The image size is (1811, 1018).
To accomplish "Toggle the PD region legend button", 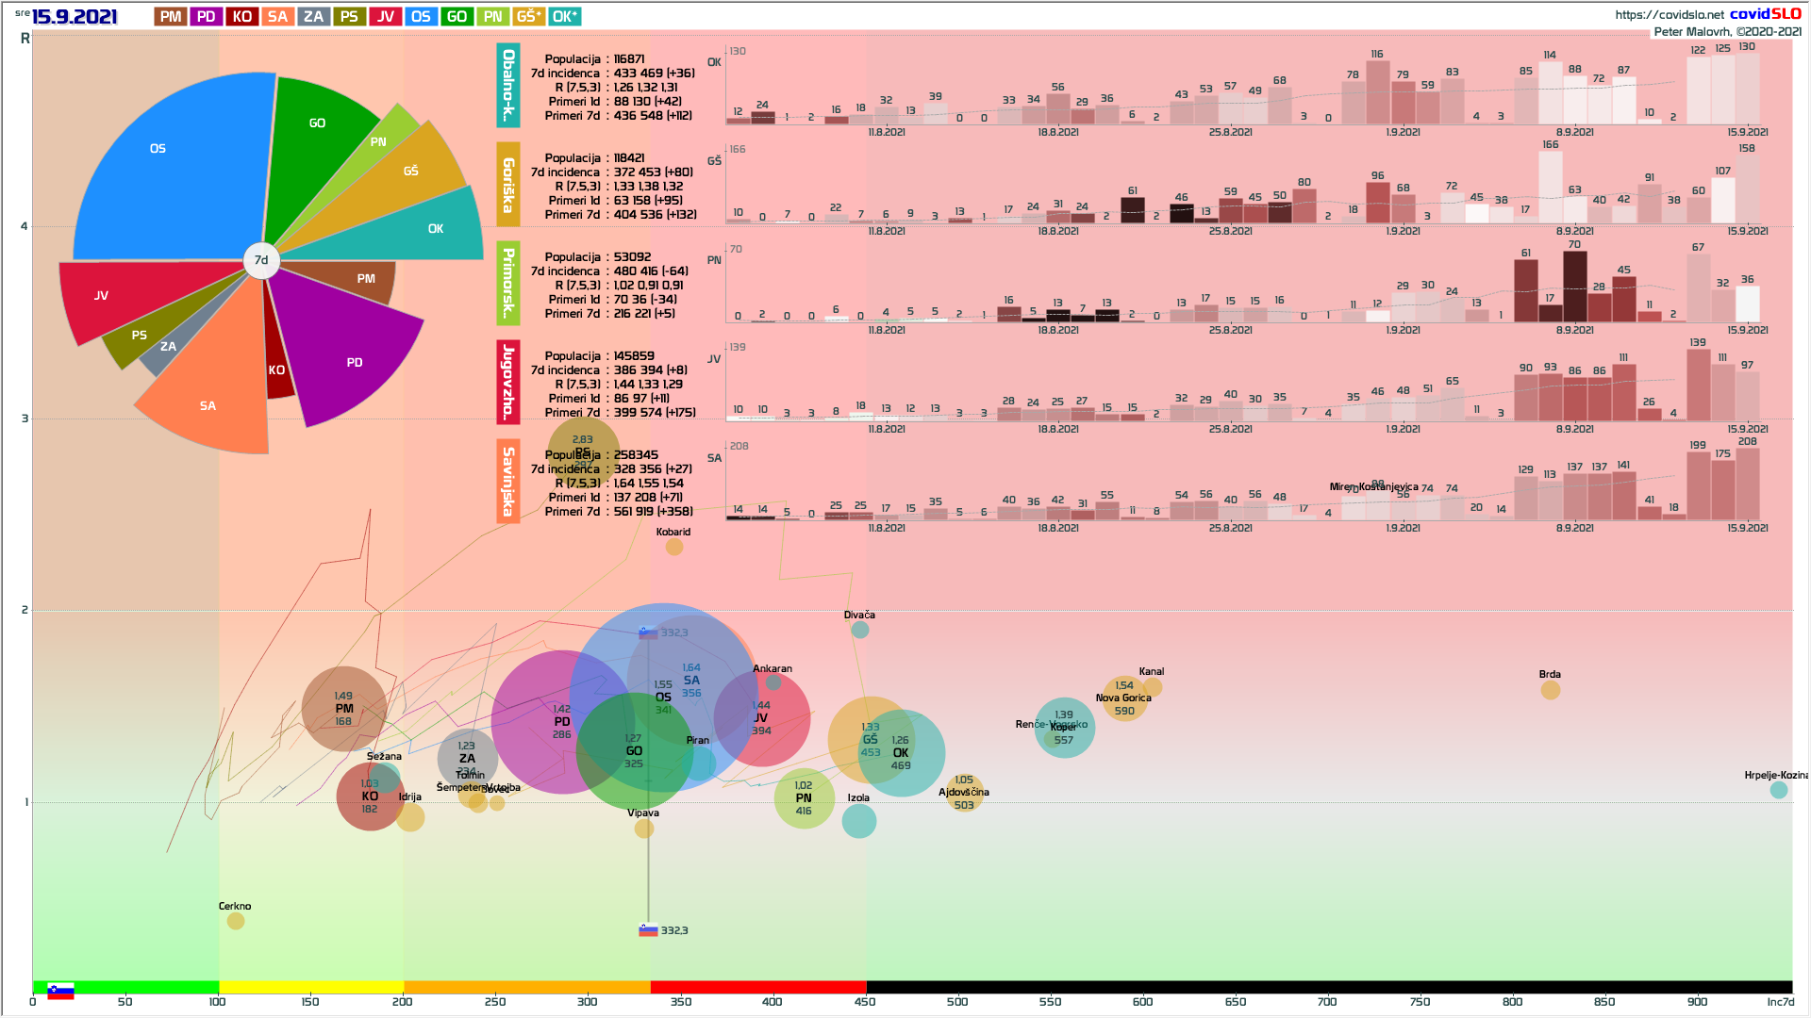I will tap(206, 16).
